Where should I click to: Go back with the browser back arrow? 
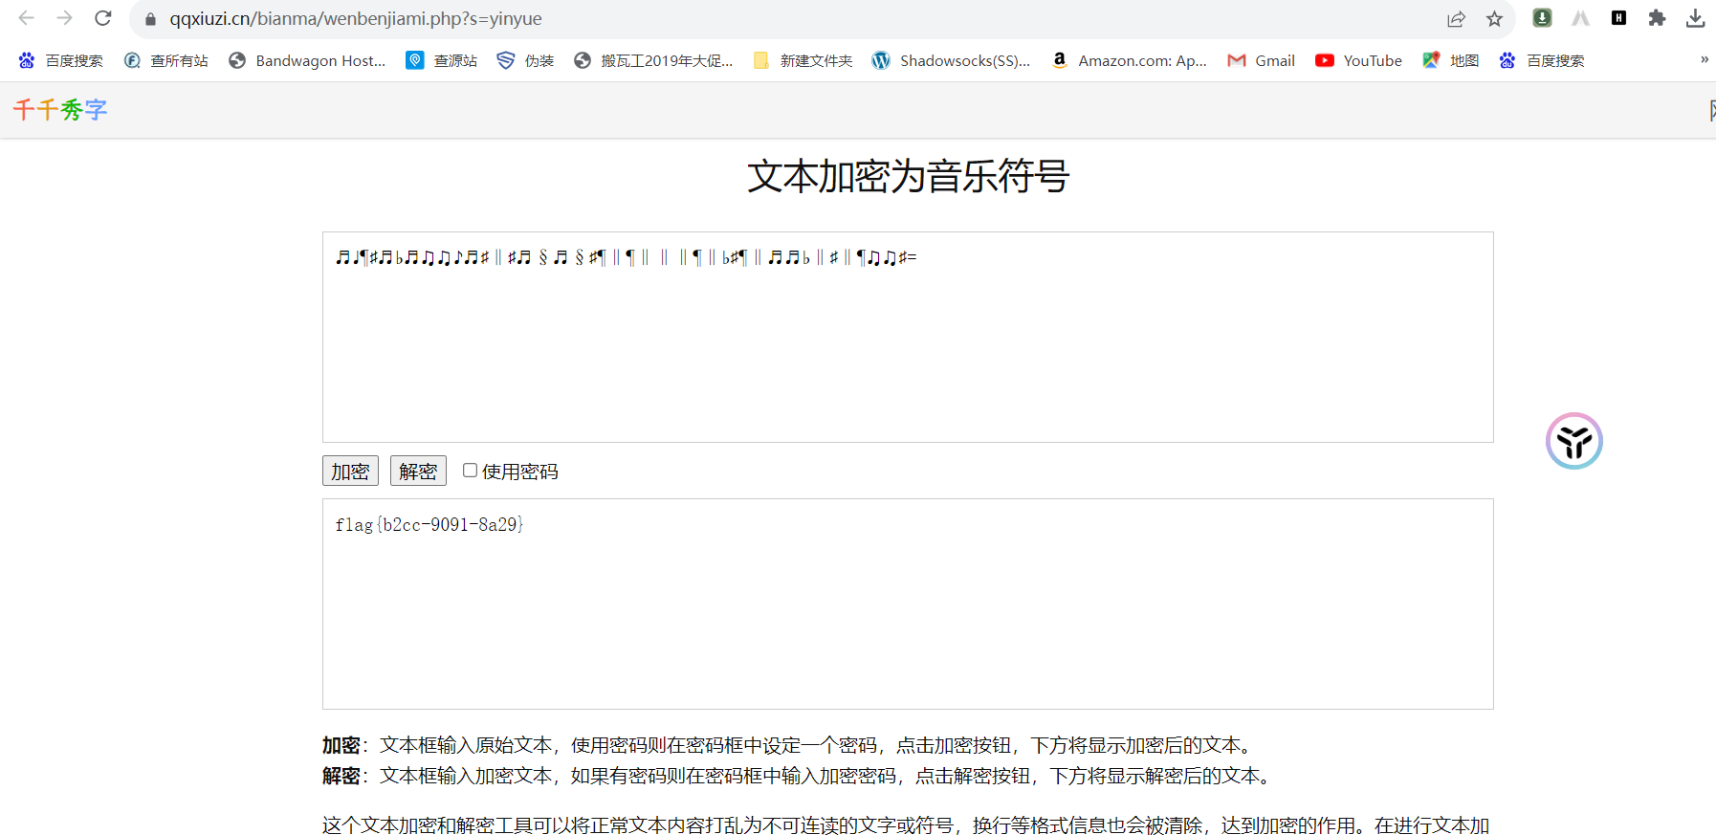(26, 18)
